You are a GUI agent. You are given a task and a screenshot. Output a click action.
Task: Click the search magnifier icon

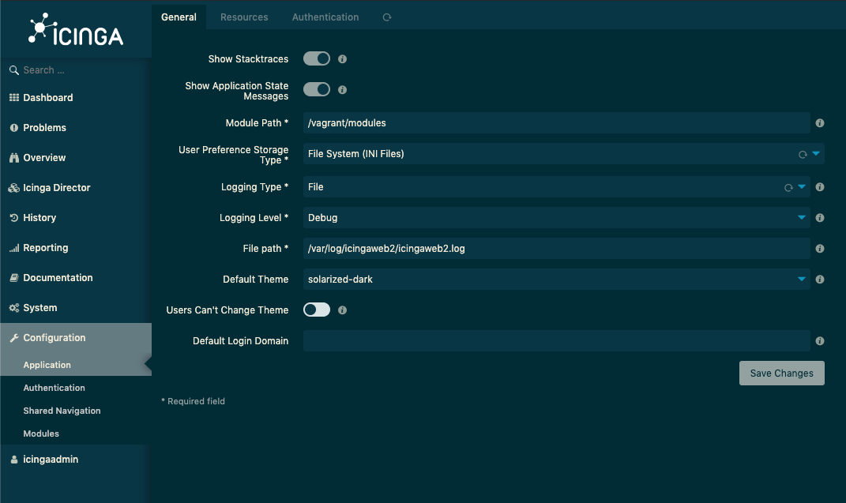pyautogui.click(x=14, y=70)
